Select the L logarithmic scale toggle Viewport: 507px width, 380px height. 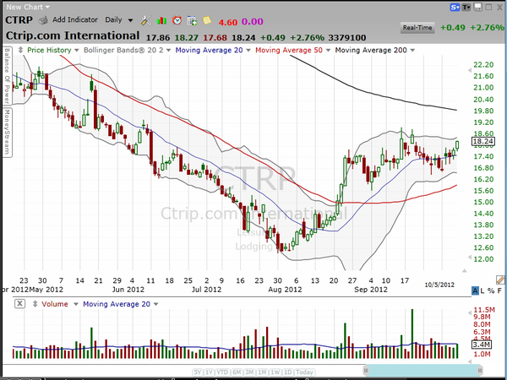pos(482,290)
